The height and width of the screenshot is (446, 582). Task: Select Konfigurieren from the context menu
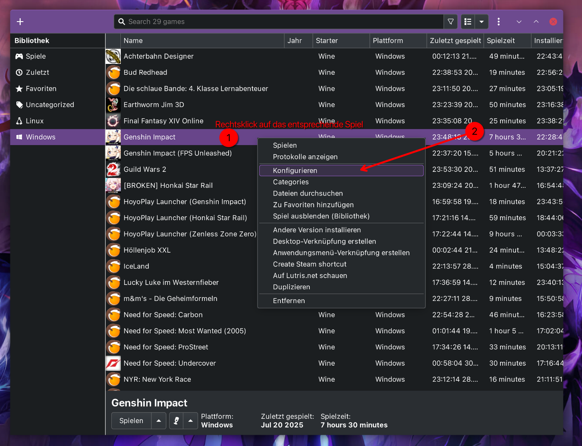pyautogui.click(x=341, y=171)
